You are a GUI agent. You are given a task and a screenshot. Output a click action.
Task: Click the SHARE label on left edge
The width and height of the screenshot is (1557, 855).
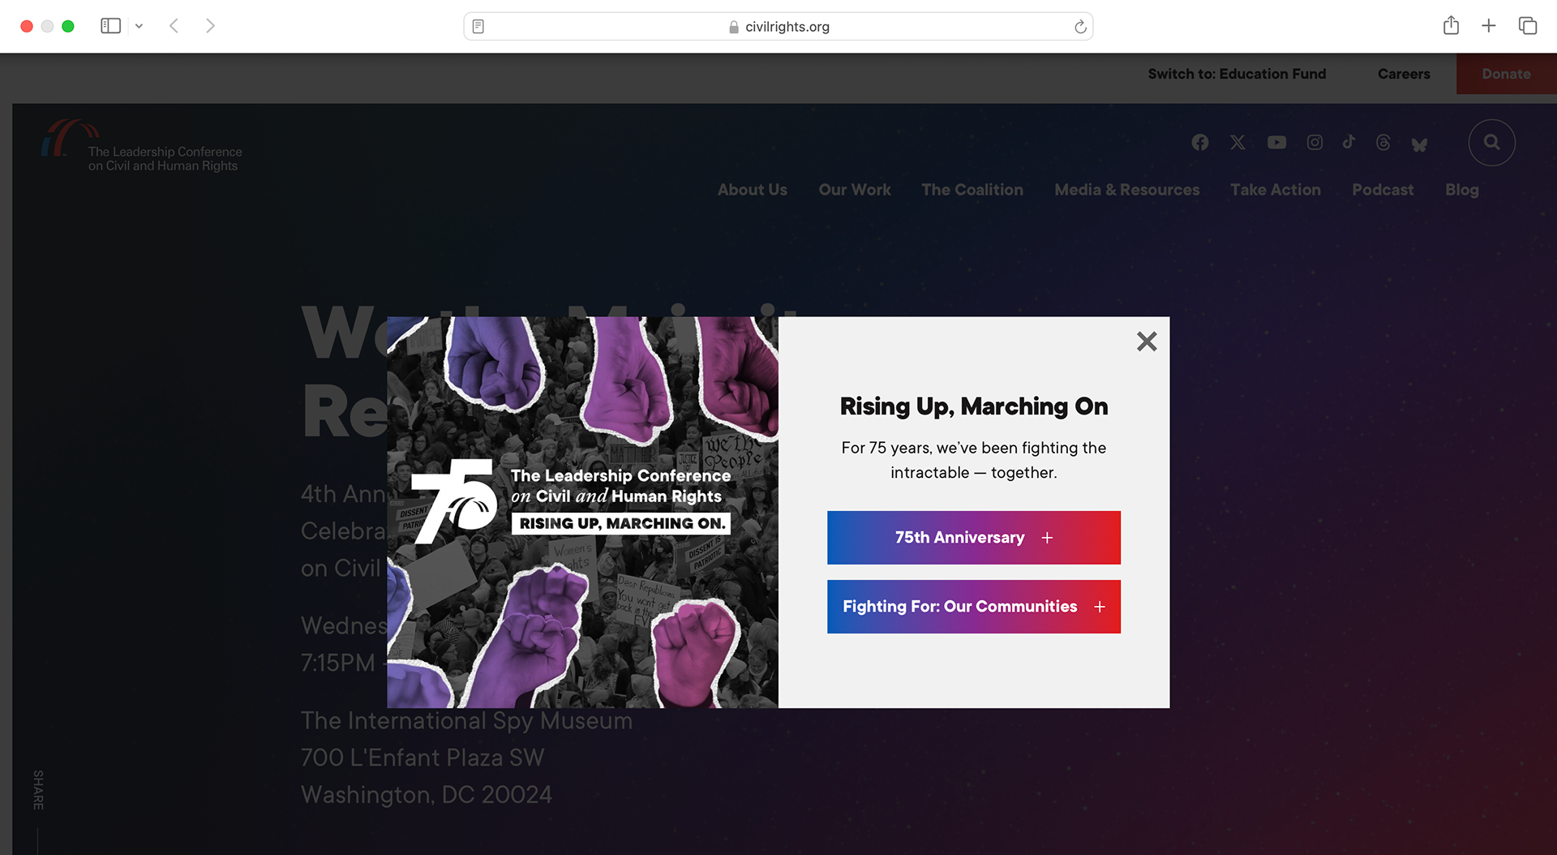[38, 790]
